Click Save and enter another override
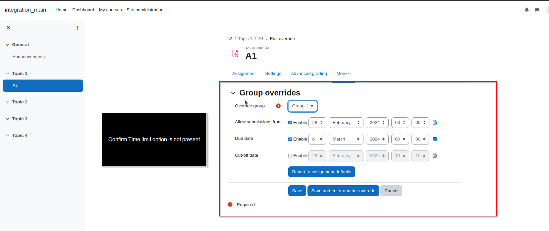The height and width of the screenshot is (231, 549). coord(343,191)
